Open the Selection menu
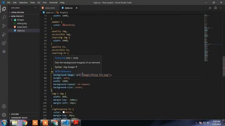Image resolution: width=225 pixels, height=126 pixels. pos(24,2)
